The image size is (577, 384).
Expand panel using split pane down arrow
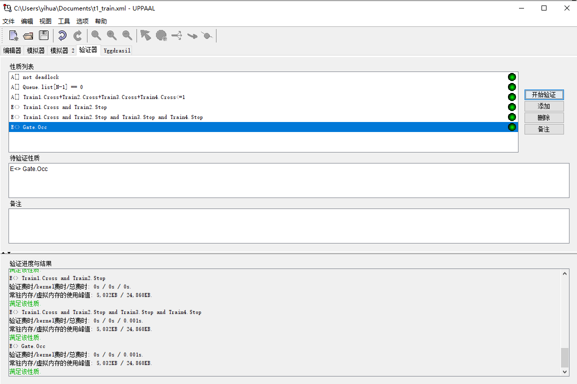pyautogui.click(x=9, y=252)
